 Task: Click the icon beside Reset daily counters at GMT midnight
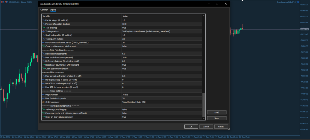tap(44, 65)
